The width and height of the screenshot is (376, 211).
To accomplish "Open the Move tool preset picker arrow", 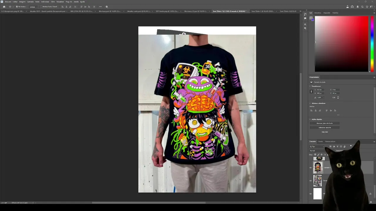I will click(13, 7).
